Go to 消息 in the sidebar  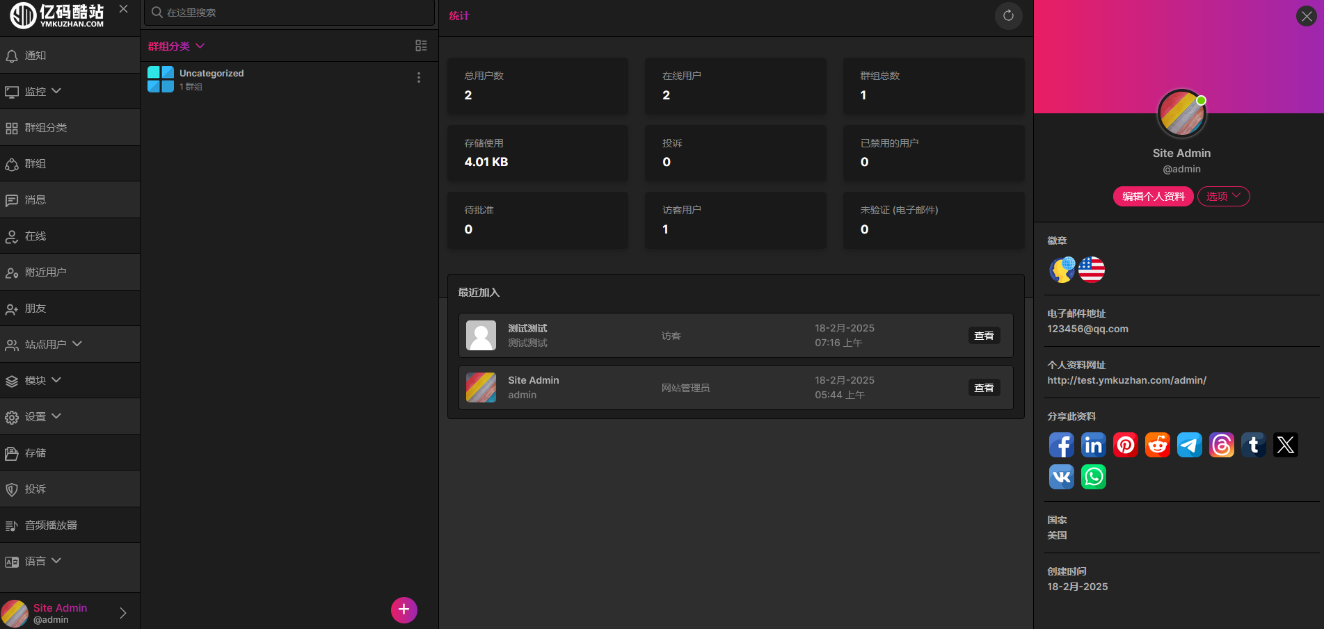(x=35, y=200)
